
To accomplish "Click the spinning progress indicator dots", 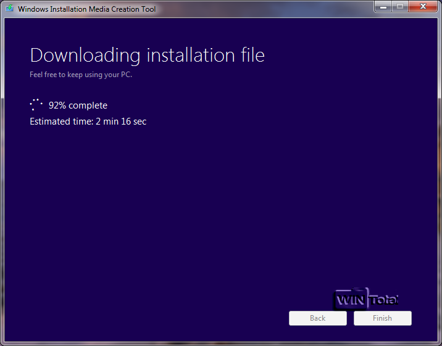I will pyautogui.click(x=36, y=105).
